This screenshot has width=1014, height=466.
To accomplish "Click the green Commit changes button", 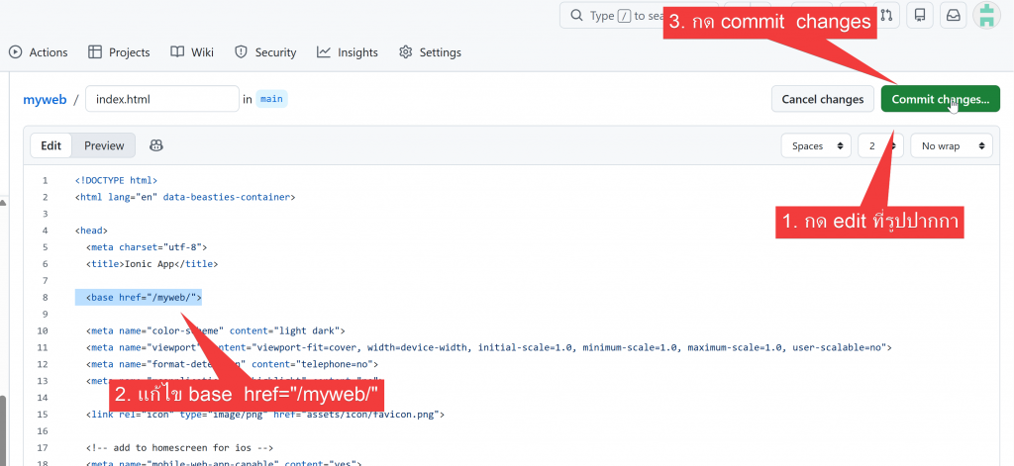I will (x=940, y=99).
